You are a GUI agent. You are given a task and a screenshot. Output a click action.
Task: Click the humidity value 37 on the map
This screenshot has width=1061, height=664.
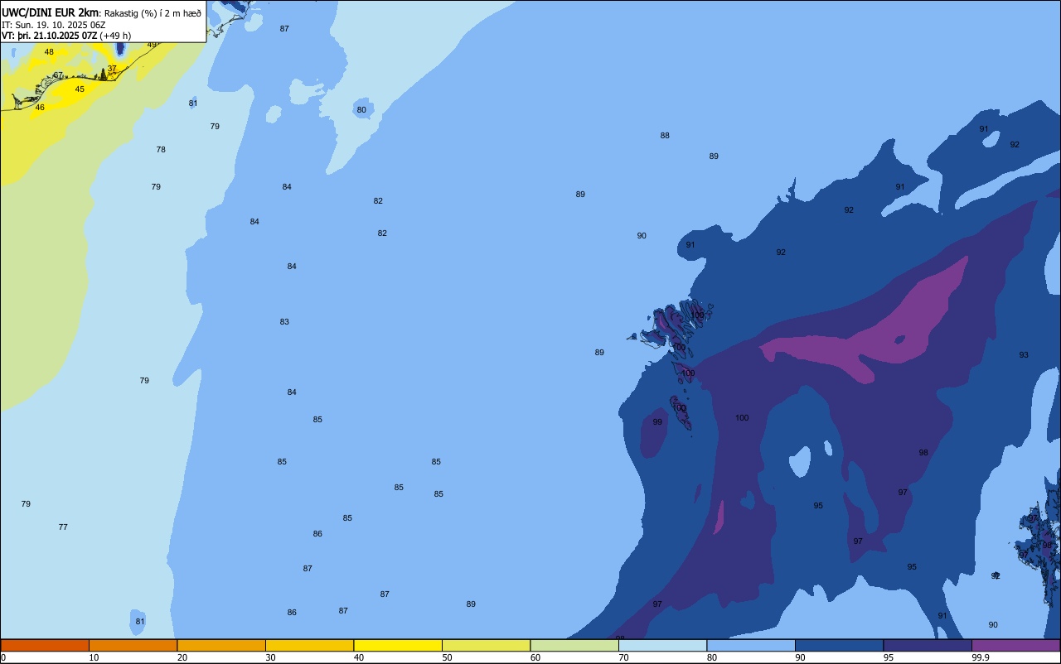112,69
